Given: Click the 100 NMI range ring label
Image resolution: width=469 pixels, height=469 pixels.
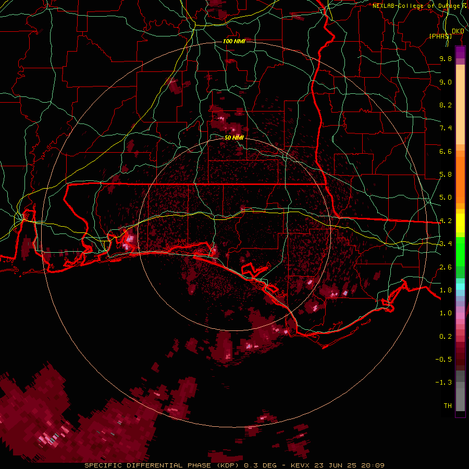Looking at the screenshot, I should point(234,41).
